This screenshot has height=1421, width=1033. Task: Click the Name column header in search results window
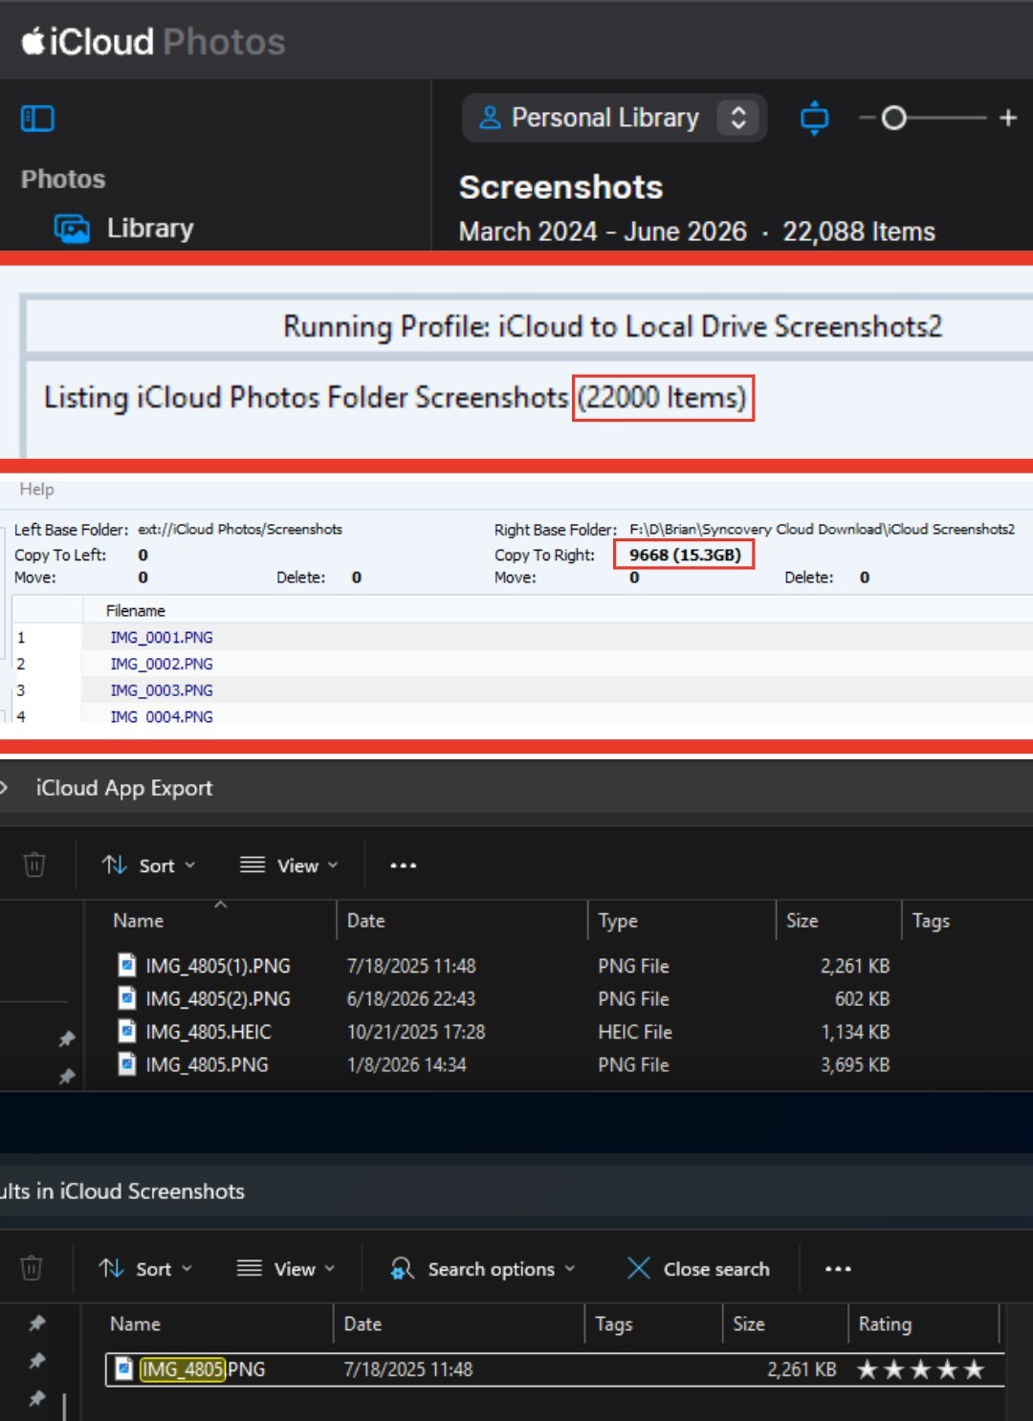[x=135, y=1323]
